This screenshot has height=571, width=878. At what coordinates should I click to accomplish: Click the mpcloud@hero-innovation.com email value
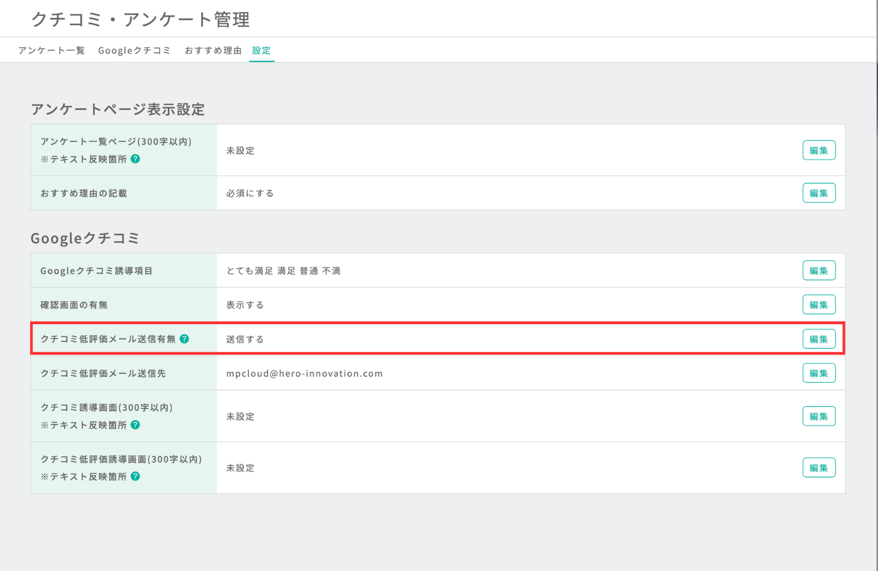coord(305,374)
